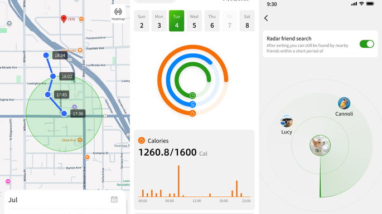Viewport: 382px width, 214px height.
Task: Select the 18:02 blue route point
Action: [53, 76]
